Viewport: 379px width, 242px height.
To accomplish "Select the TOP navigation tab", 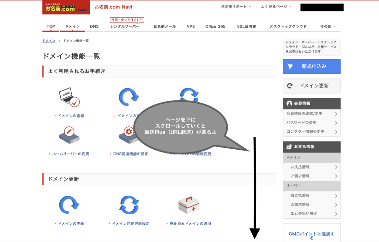I will coord(51,26).
